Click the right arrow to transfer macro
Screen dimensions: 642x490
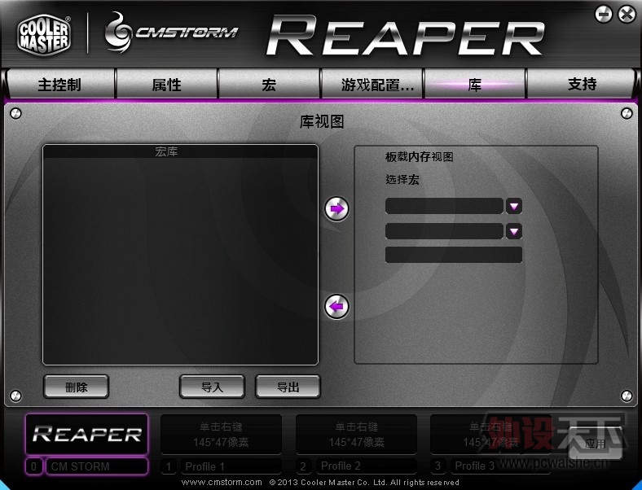[x=336, y=209]
